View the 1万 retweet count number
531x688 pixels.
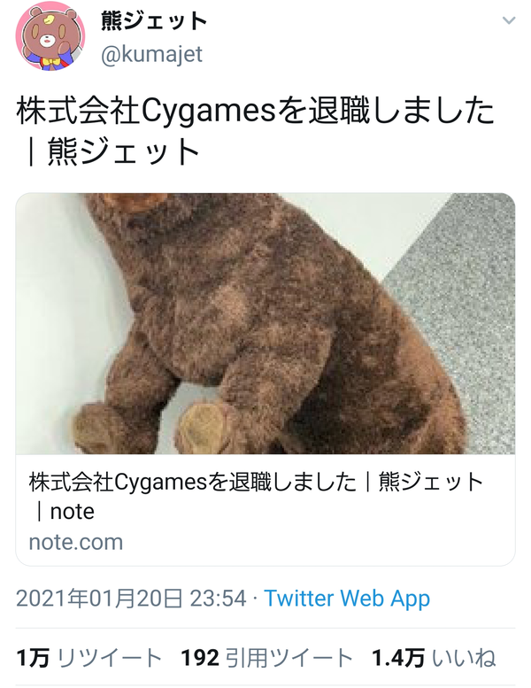pos(33,658)
